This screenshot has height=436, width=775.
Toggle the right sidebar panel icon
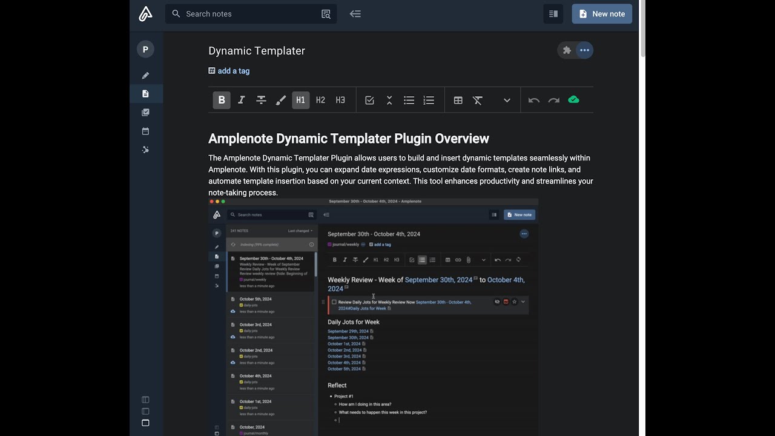(553, 14)
